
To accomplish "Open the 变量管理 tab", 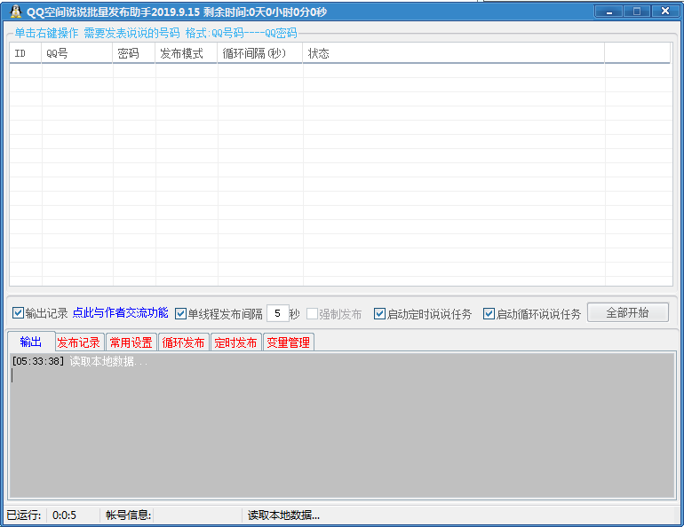I will click(289, 342).
